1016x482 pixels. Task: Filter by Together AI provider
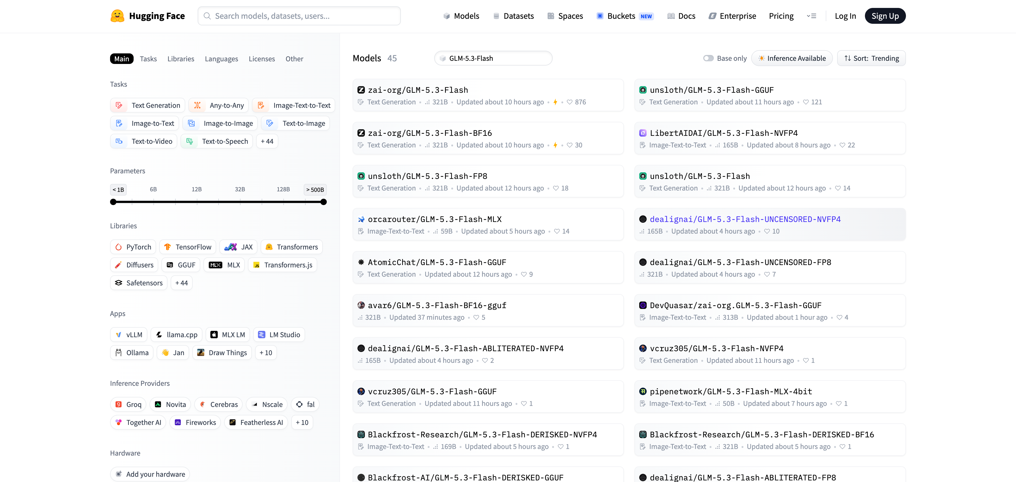[138, 422]
